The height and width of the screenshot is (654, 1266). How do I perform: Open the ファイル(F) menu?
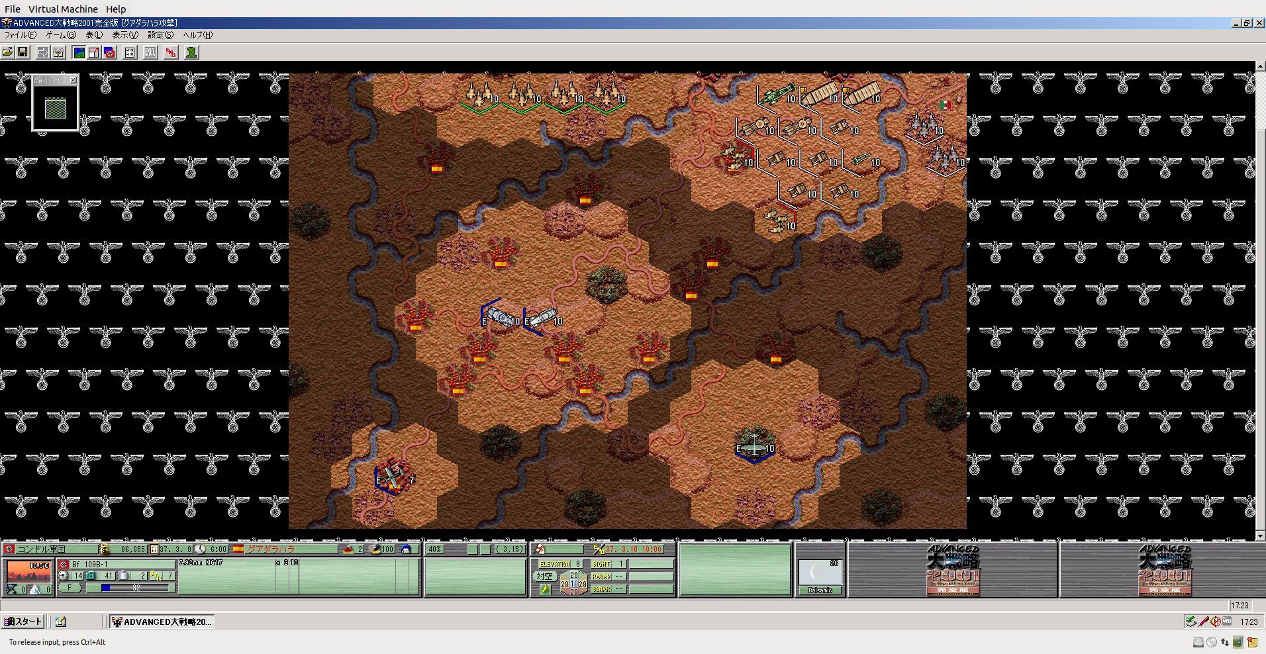tap(21, 35)
